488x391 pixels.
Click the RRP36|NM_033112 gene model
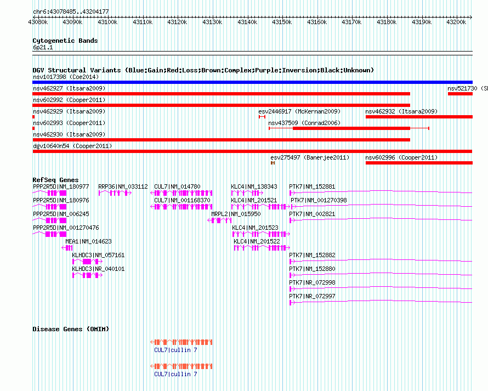(115, 193)
